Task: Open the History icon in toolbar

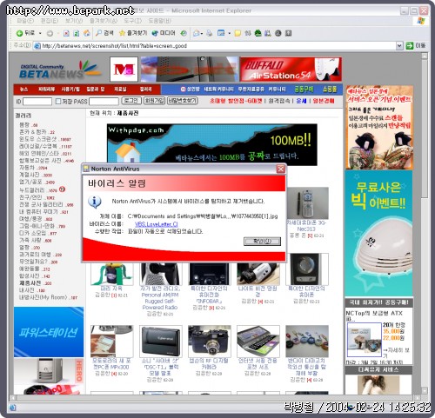Action: [x=184, y=33]
